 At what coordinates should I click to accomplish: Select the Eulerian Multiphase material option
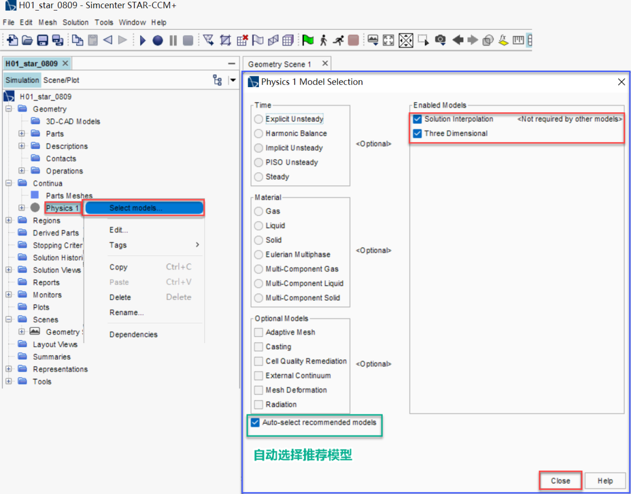point(258,254)
